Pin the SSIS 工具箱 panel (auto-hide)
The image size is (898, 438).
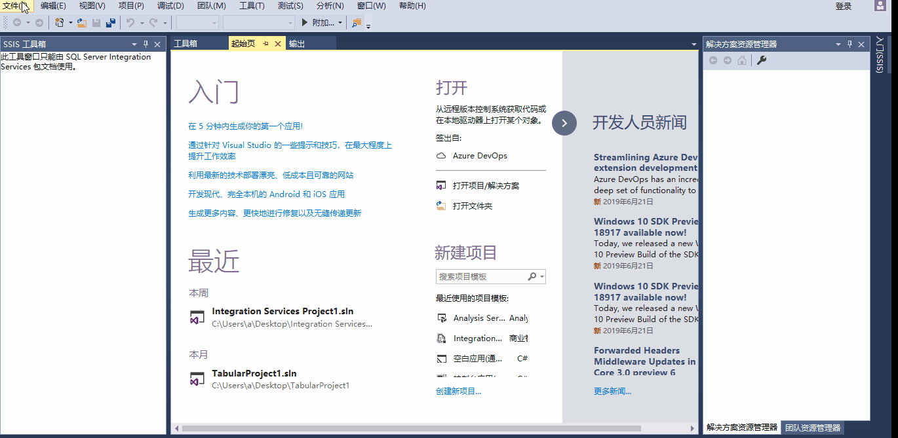[x=146, y=44]
